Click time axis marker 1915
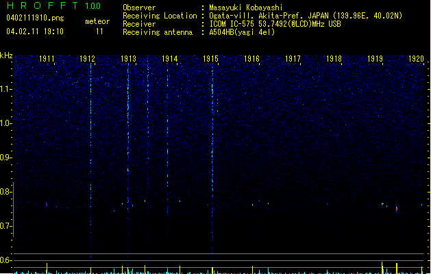This screenshot has height=274, width=431. [x=210, y=59]
